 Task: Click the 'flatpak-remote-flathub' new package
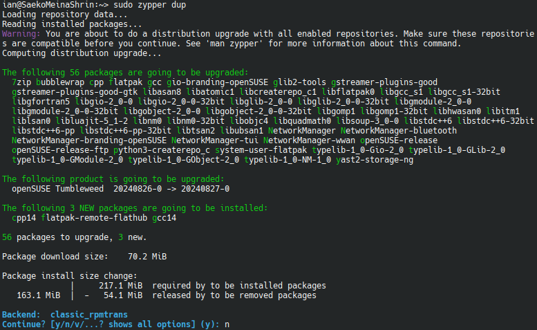tap(94, 218)
